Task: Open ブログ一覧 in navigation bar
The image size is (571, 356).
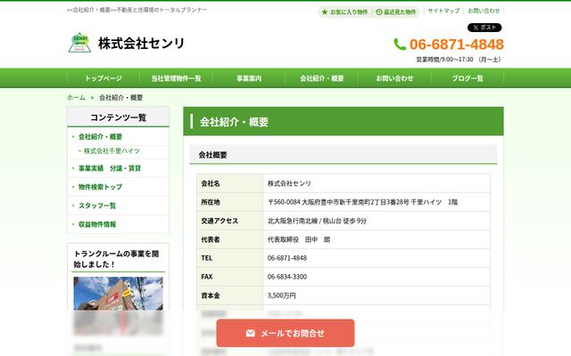Action: 468,78
